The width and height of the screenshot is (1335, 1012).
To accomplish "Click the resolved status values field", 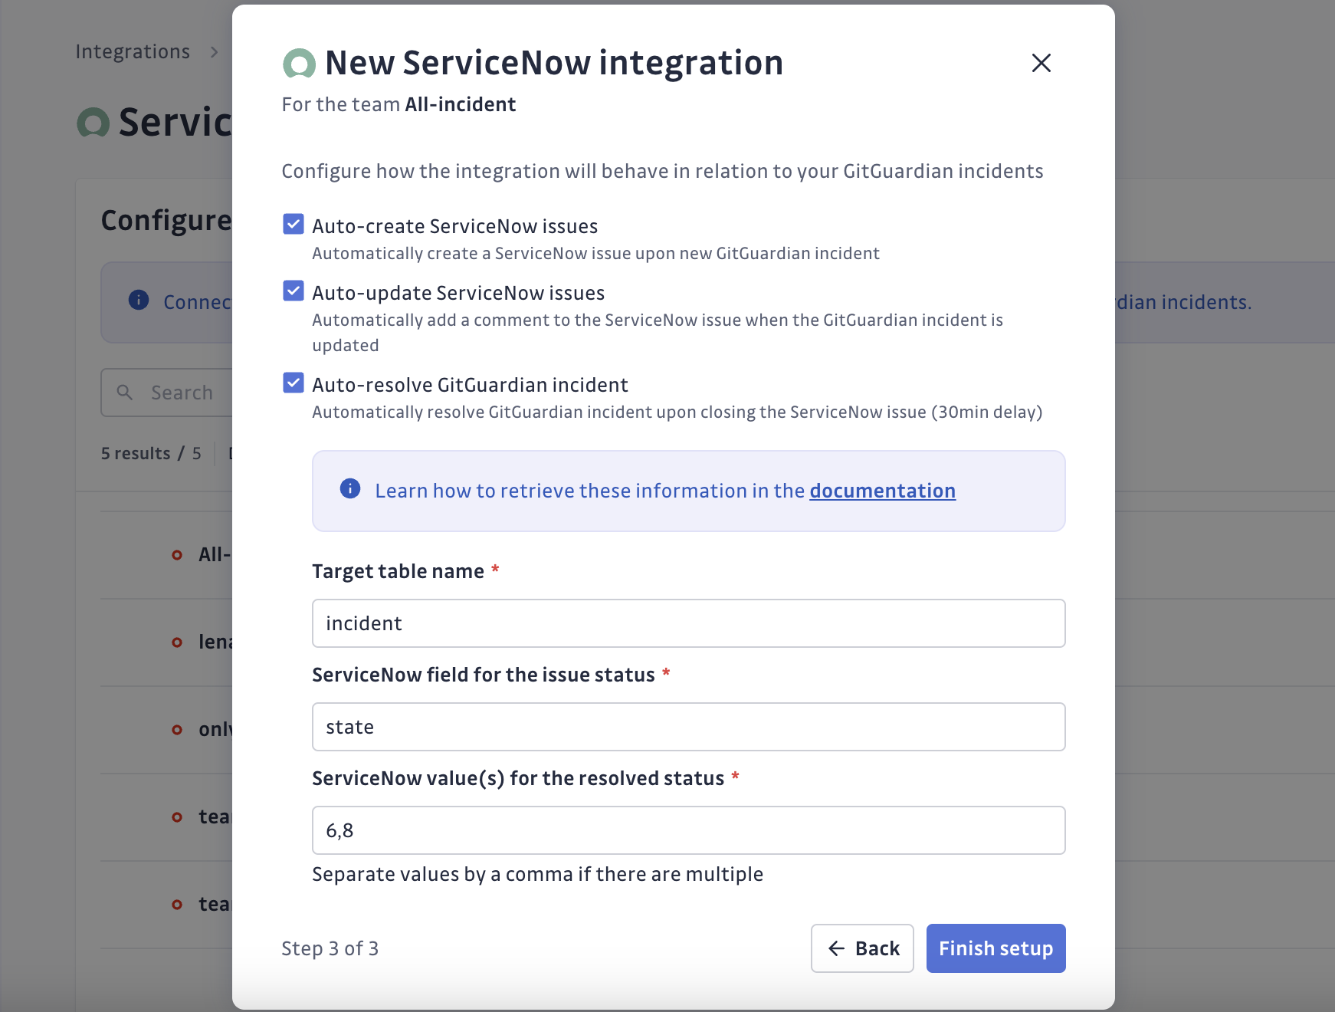I will pyautogui.click(x=688, y=830).
